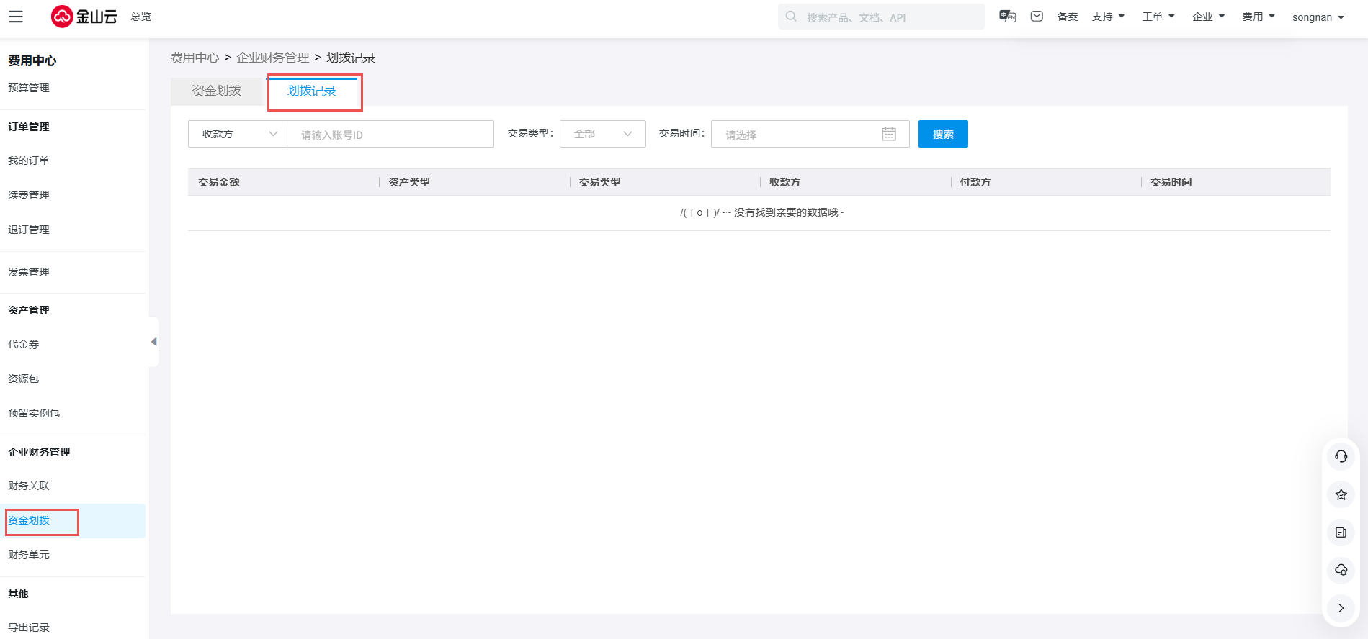
Task: Open customer service headset icon
Action: (x=1341, y=456)
